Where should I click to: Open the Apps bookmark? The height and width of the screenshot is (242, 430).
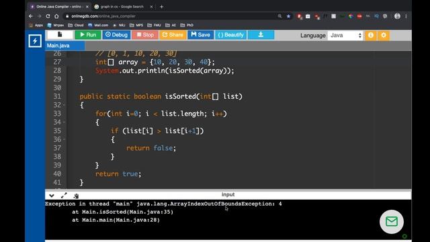36,25
